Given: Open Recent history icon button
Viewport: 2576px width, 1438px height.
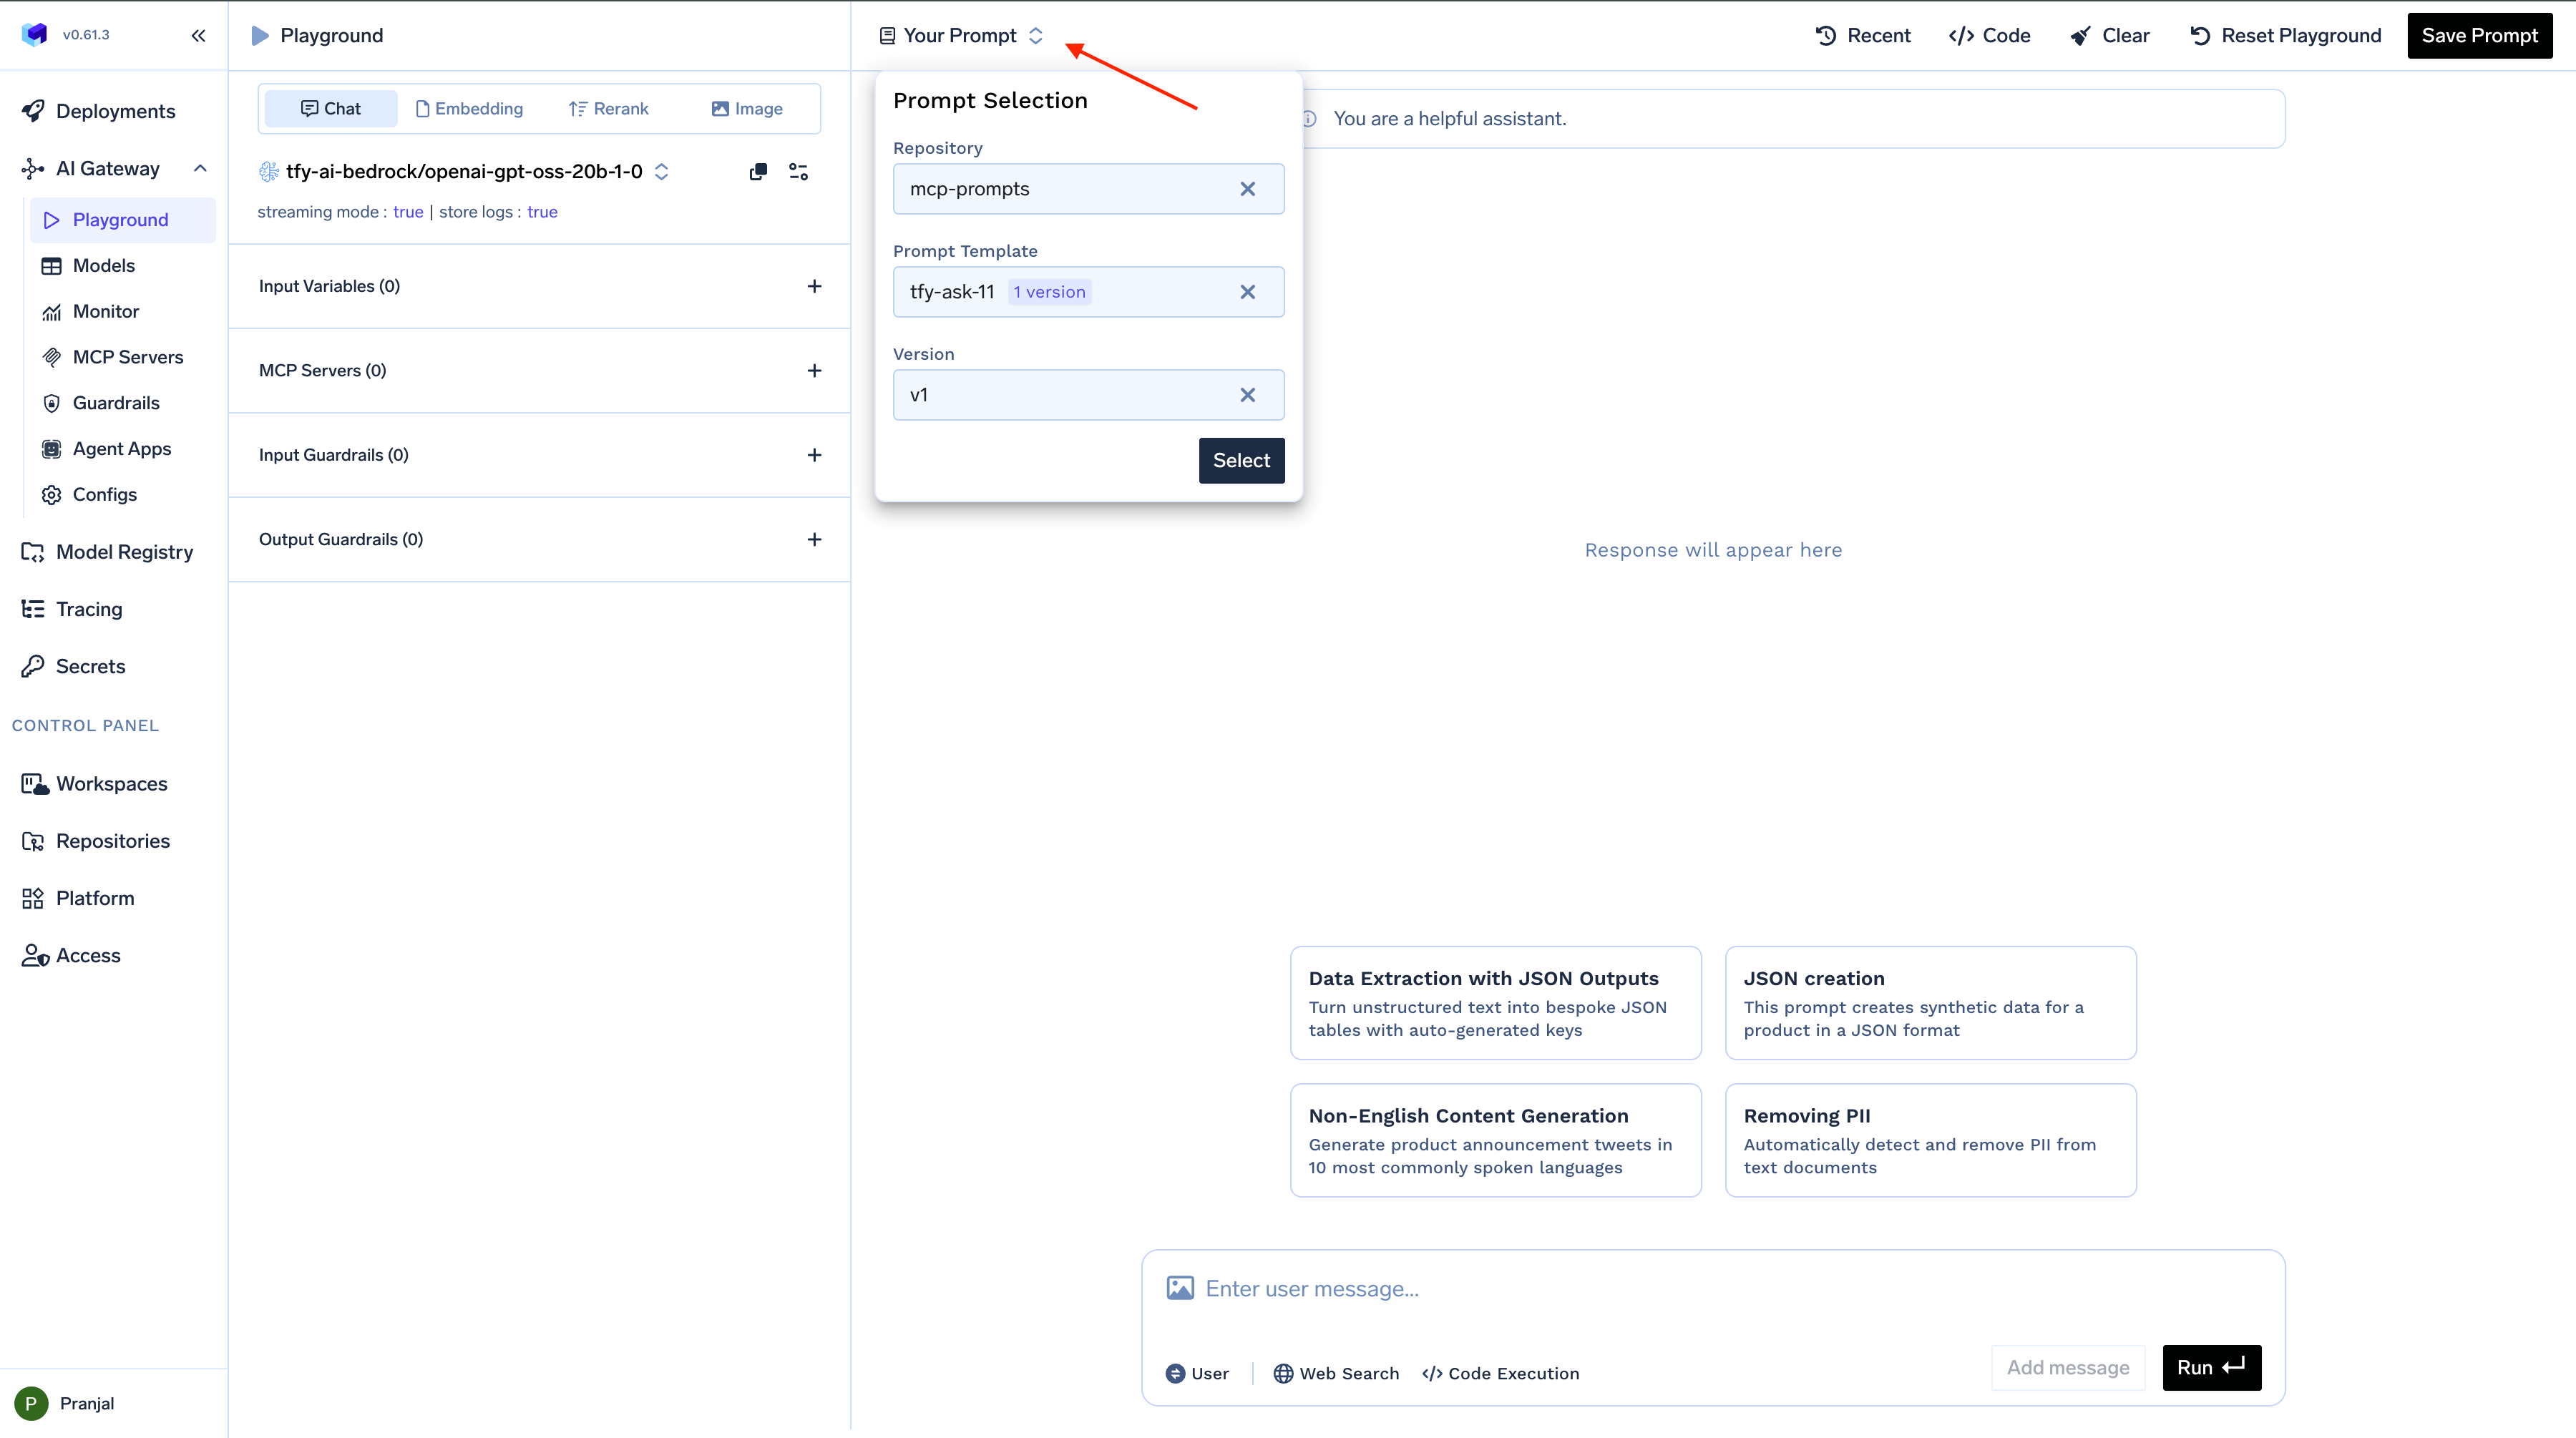Looking at the screenshot, I should click(x=1862, y=36).
